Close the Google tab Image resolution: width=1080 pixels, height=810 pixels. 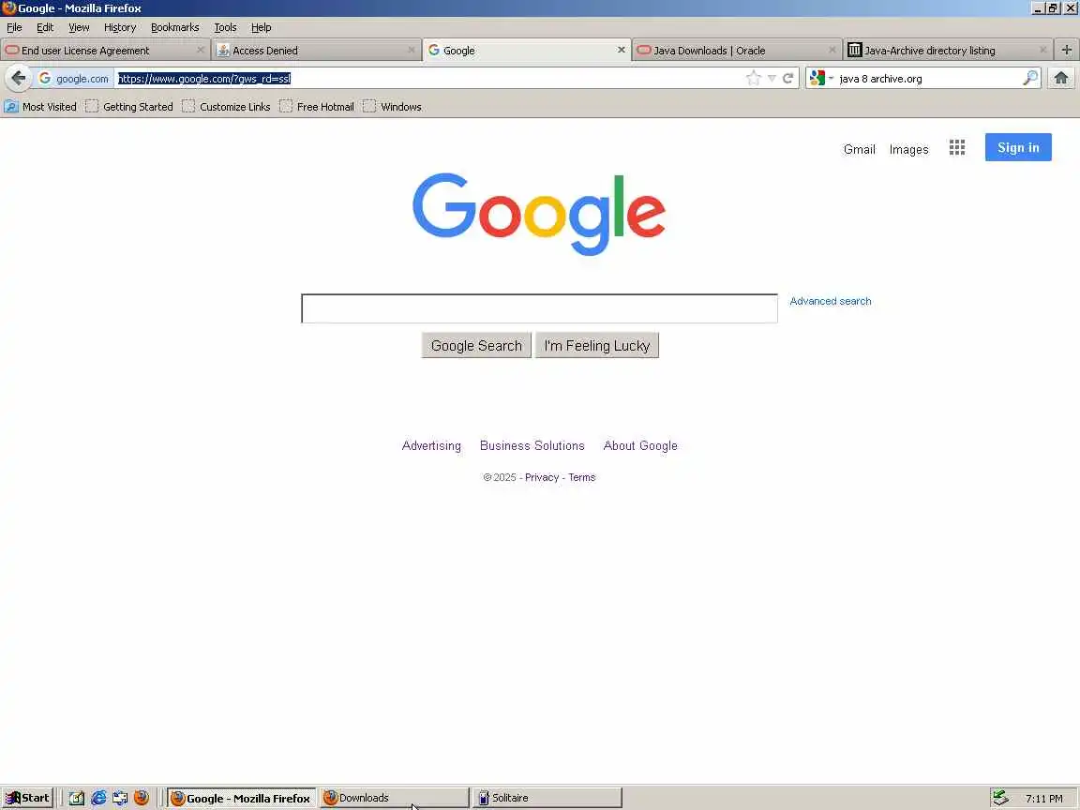(622, 51)
